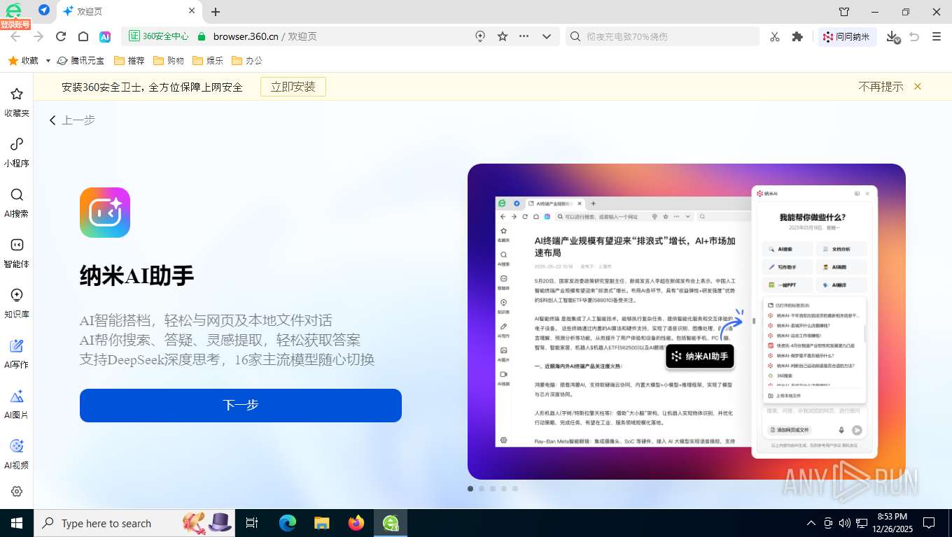Click the browser back arrow
The height and width of the screenshot is (537, 952).
click(15, 36)
